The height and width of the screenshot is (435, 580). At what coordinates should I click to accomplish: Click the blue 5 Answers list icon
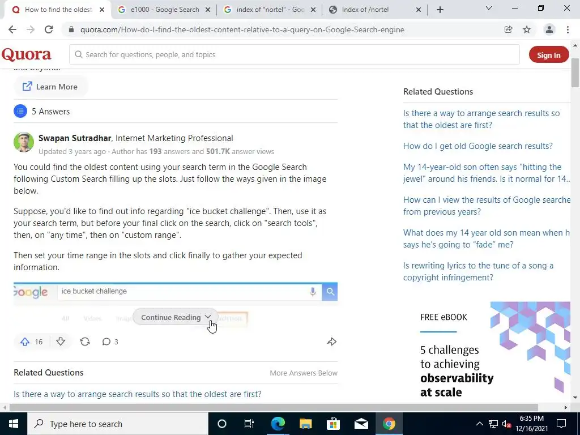coord(20,111)
